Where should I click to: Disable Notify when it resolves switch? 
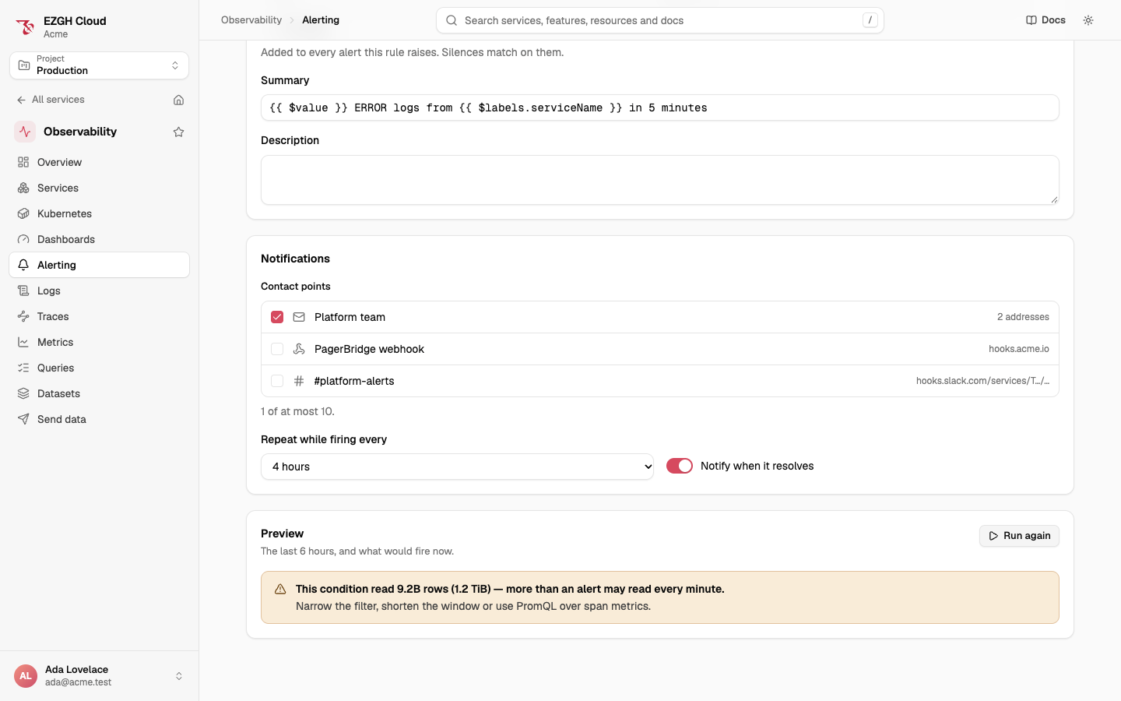[x=680, y=466]
